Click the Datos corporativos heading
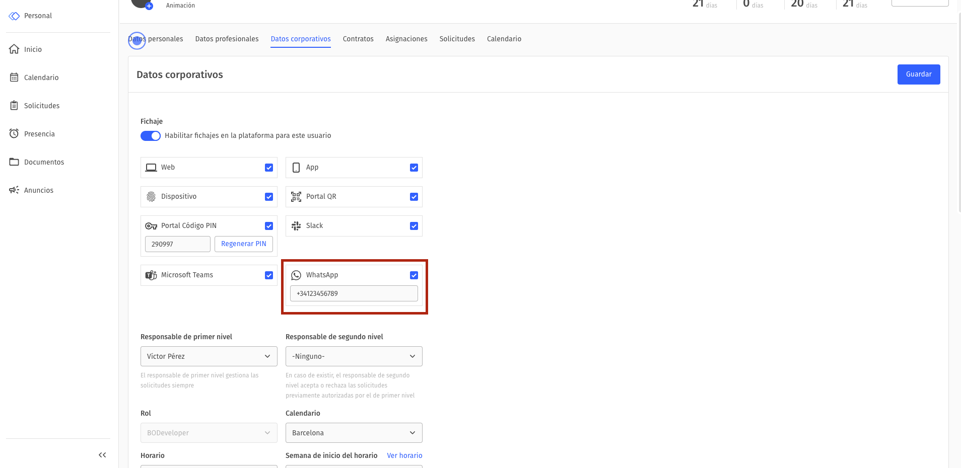Viewport: 961px width, 468px height. click(180, 74)
